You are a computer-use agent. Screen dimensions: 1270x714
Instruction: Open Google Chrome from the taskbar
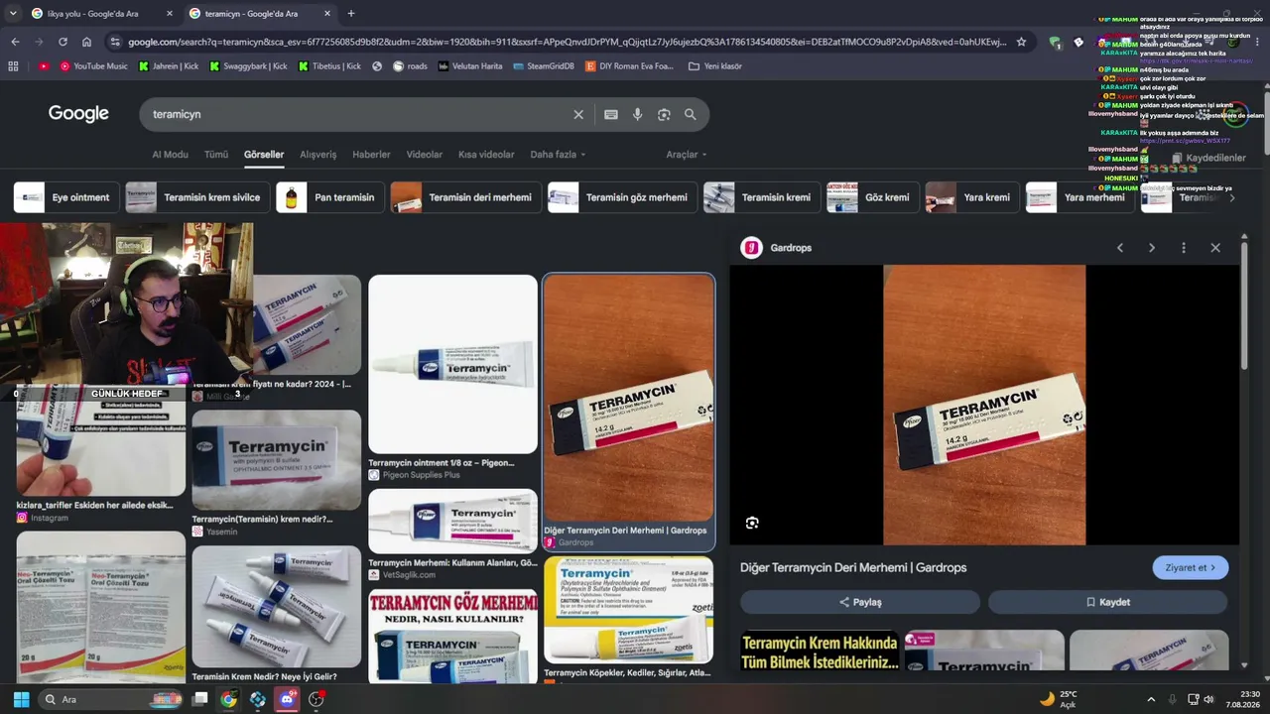229,699
